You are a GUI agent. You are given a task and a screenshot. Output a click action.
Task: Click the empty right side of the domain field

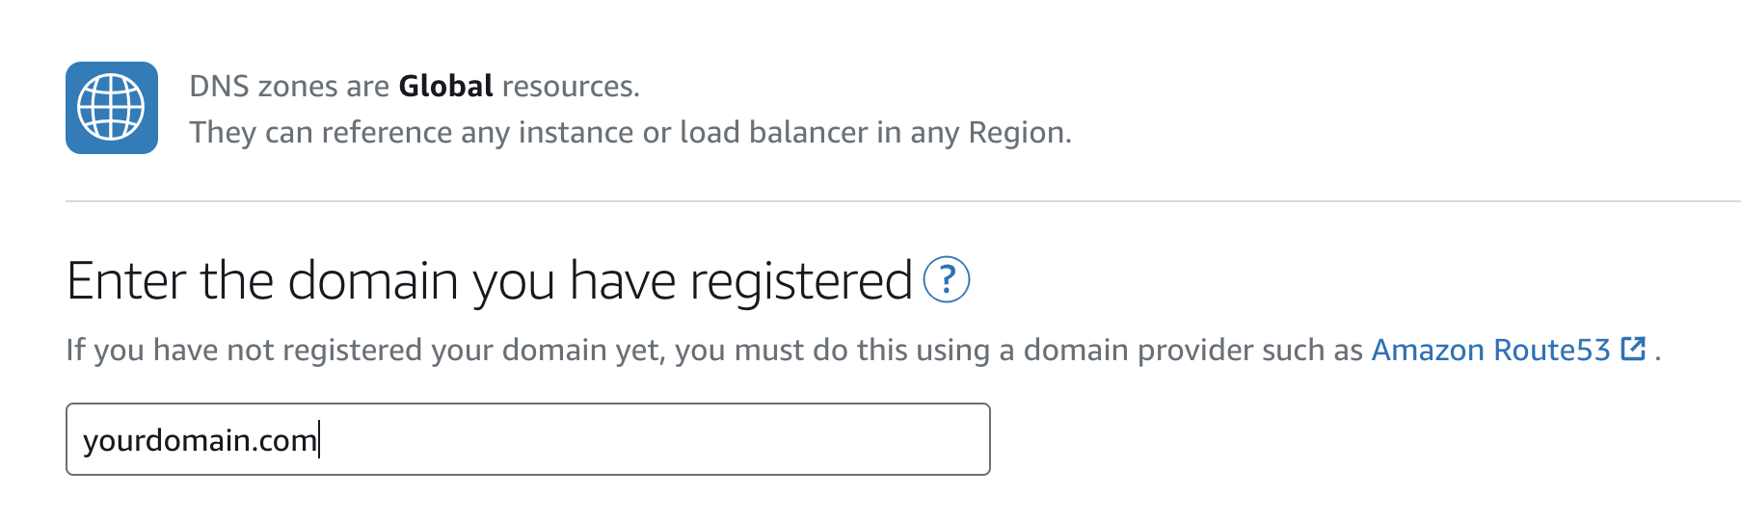coord(771,439)
